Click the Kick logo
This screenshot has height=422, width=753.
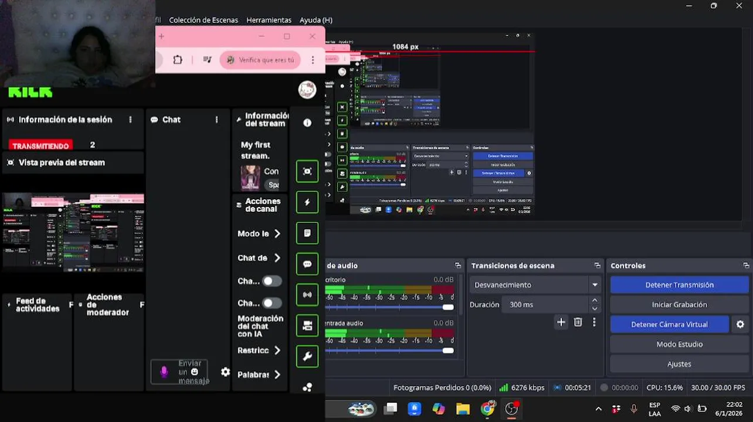pyautogui.click(x=30, y=92)
